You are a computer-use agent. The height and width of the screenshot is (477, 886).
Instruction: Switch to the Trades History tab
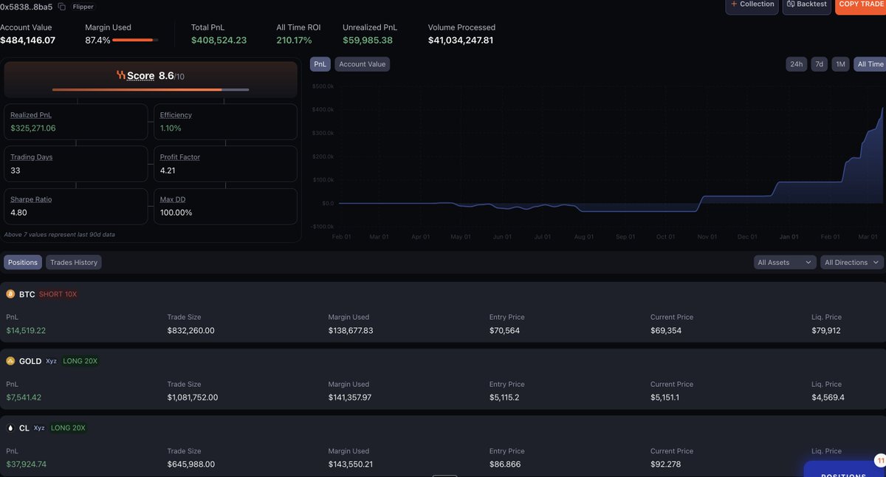click(72, 261)
